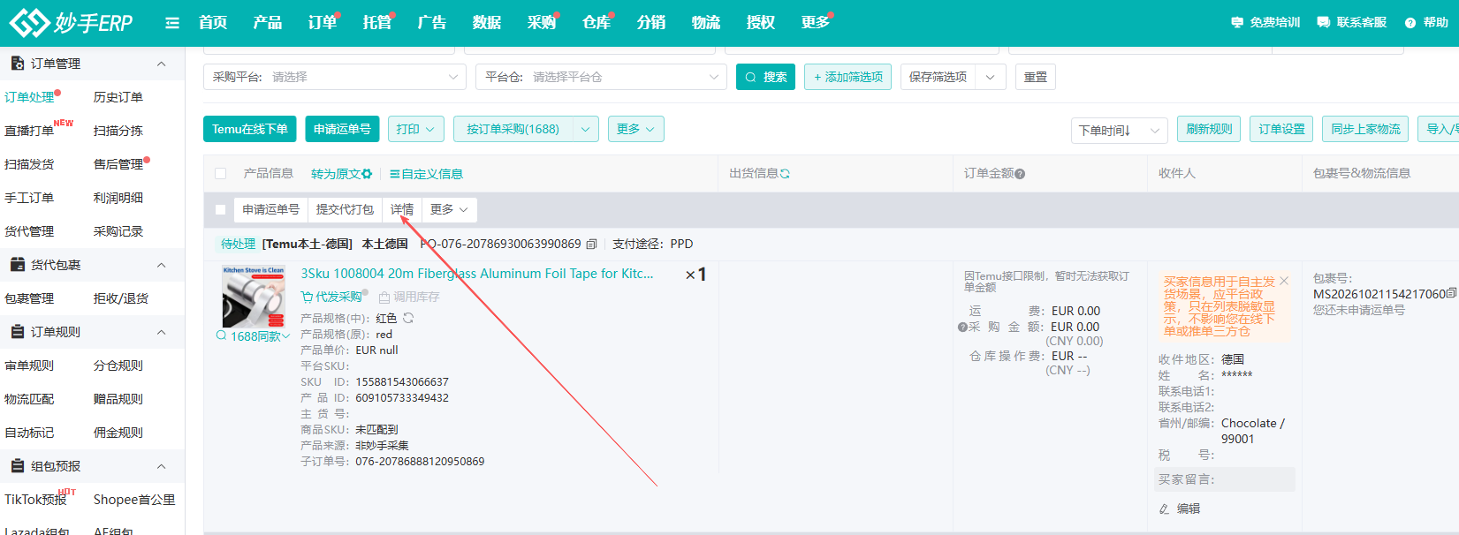This screenshot has width=1459, height=535.
Task: Open the 打印 dropdown
Action: click(415, 129)
